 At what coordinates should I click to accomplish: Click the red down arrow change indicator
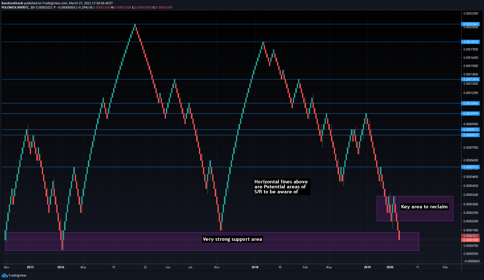pyautogui.click(x=55, y=7)
